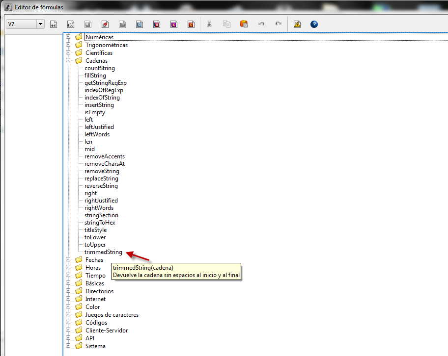
Task: Click the gray folder toolbar icon
Action: (x=122, y=24)
